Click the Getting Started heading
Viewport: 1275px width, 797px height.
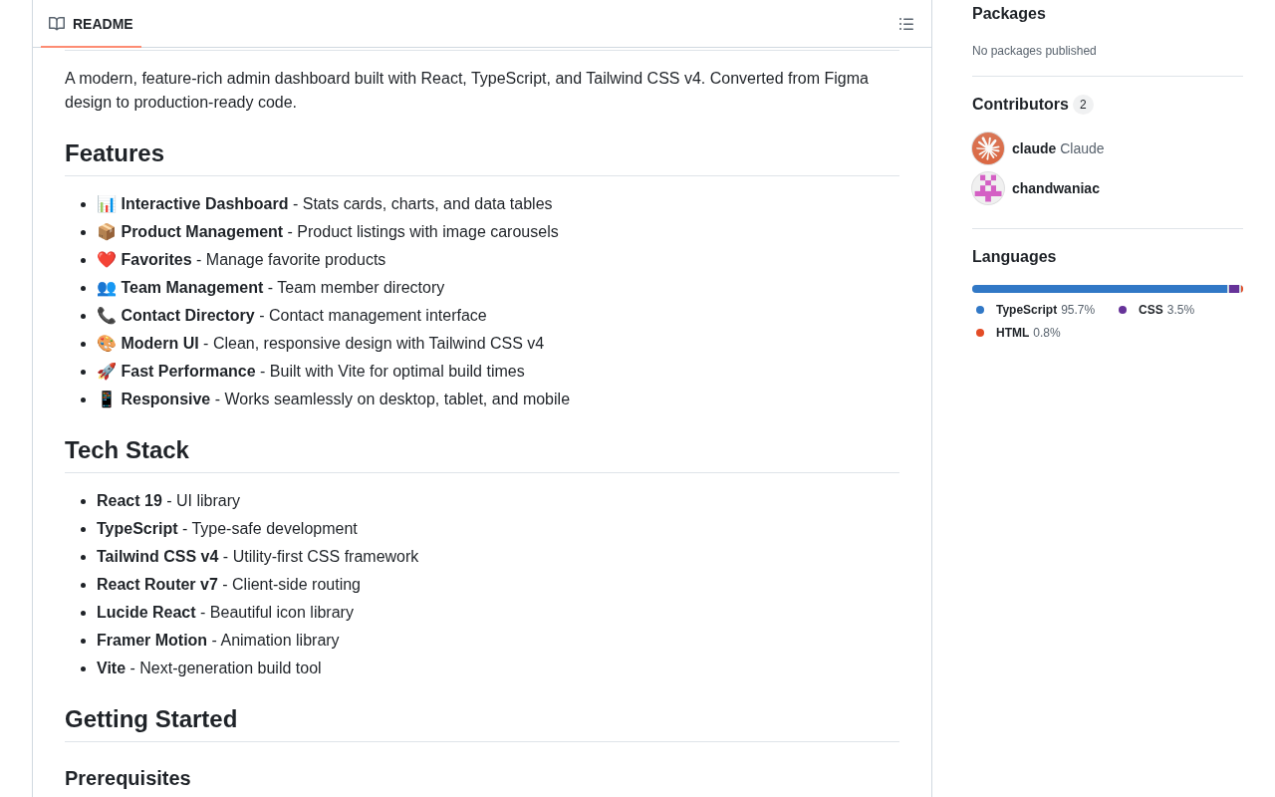click(150, 719)
